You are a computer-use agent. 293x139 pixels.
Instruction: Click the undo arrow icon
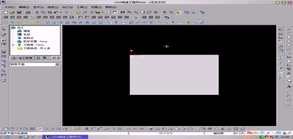click(56, 12)
